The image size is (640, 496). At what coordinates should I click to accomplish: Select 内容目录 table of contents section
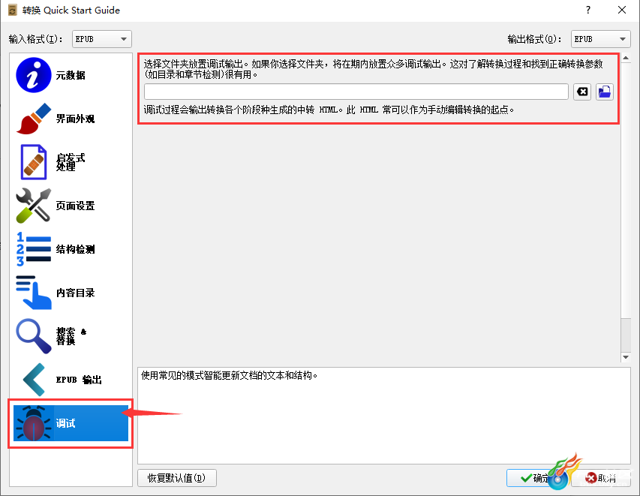(71, 293)
